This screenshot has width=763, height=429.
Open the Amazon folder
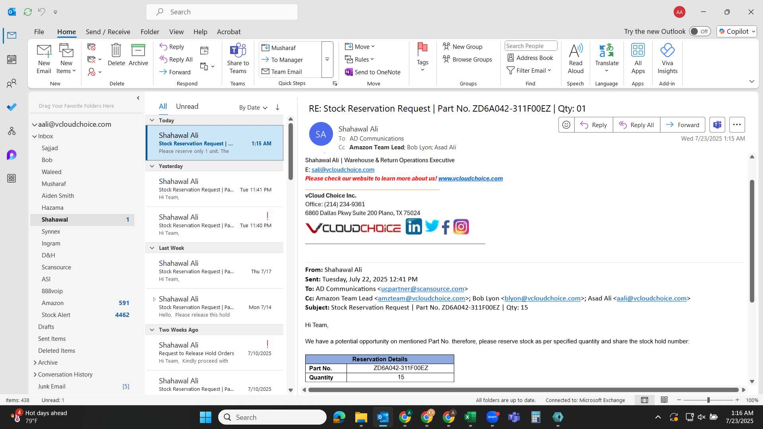point(82,303)
